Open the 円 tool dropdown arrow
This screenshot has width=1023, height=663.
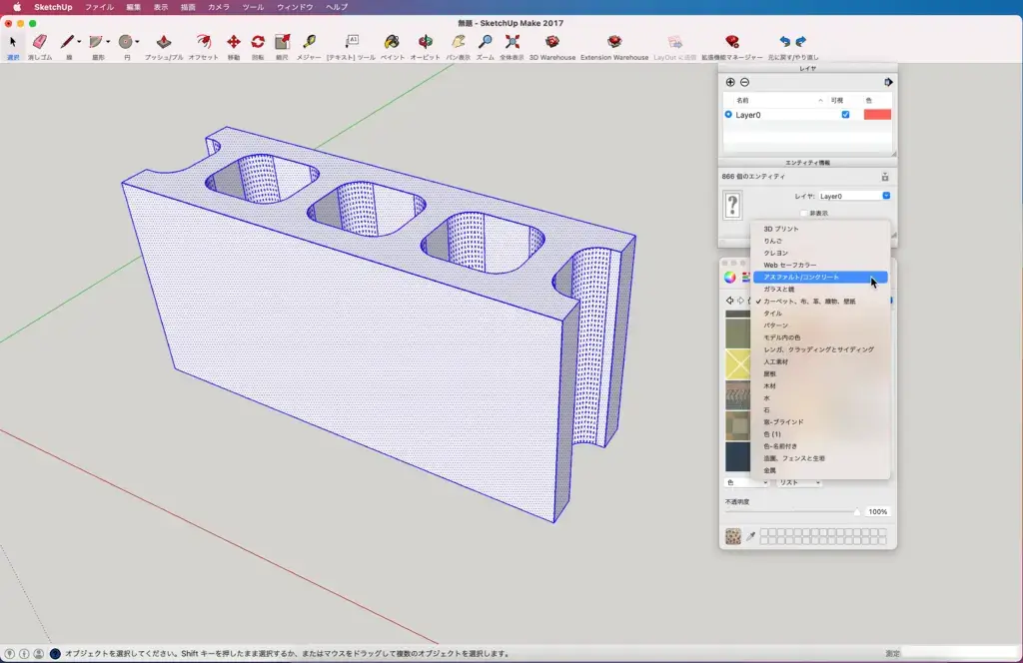pos(137,42)
